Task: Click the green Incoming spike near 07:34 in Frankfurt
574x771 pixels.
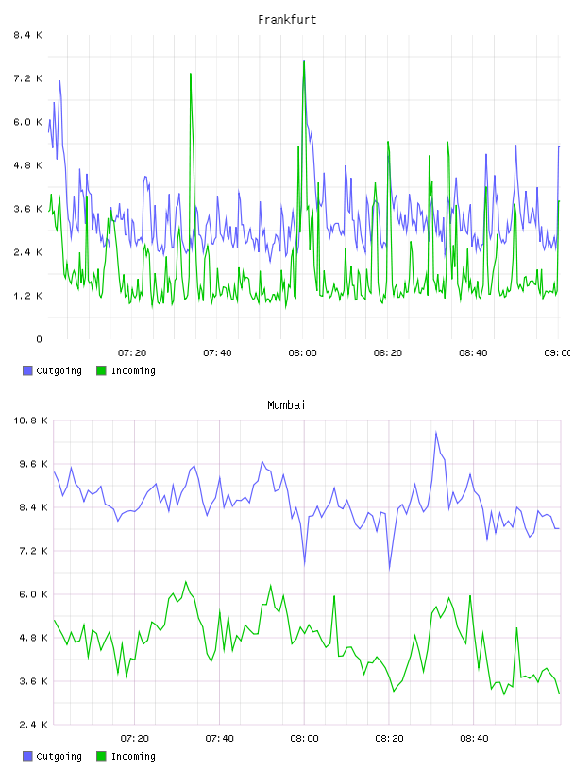Action: pos(191,75)
